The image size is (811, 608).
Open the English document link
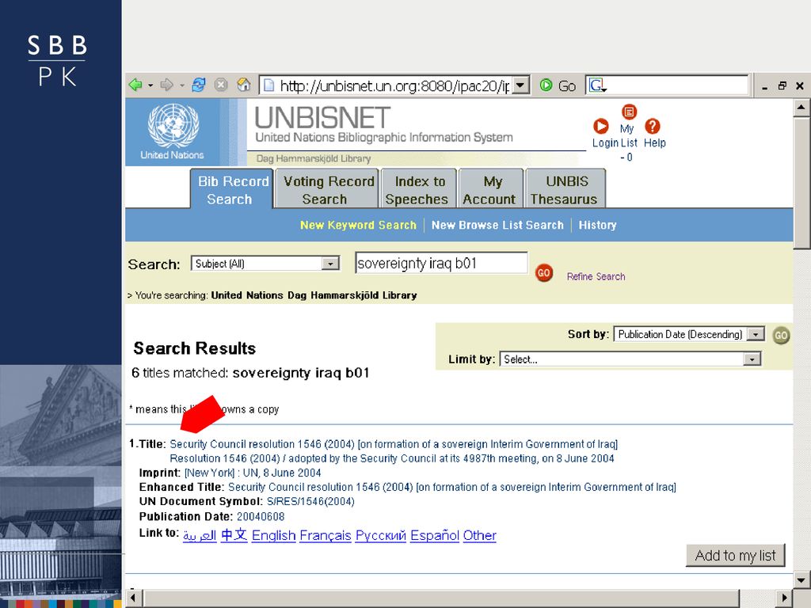[x=273, y=536]
